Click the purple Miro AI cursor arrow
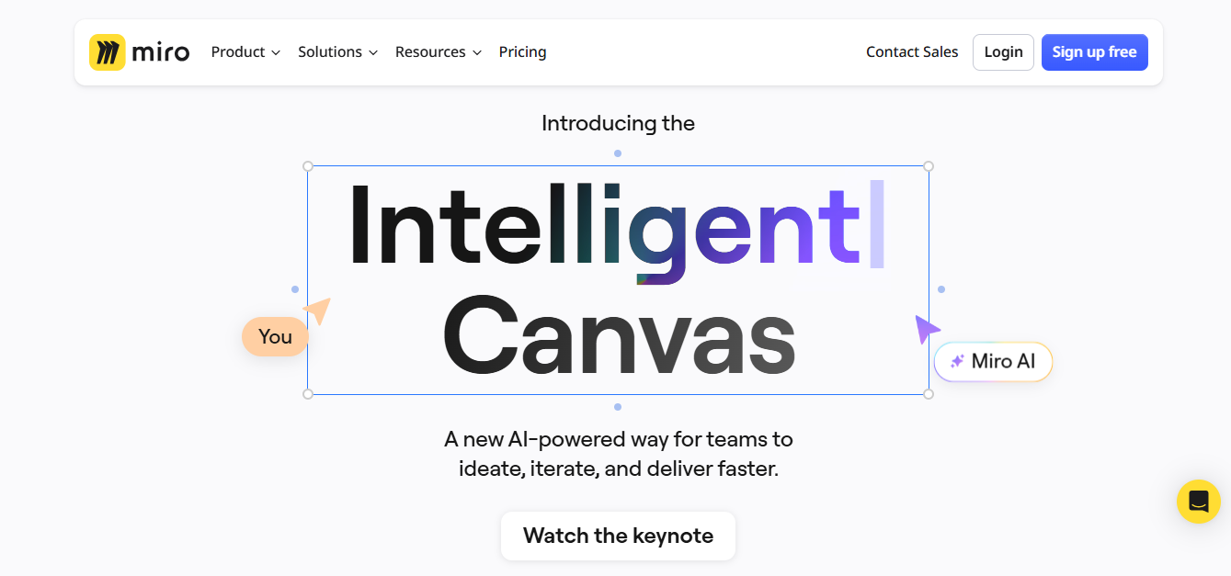 tap(926, 329)
